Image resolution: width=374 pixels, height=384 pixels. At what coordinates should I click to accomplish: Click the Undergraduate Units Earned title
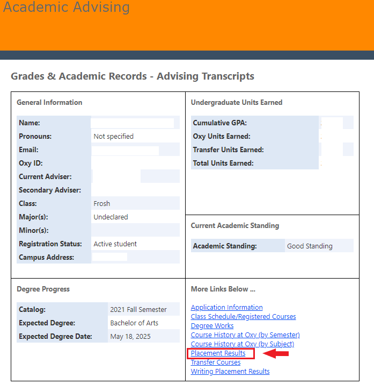pyautogui.click(x=237, y=102)
